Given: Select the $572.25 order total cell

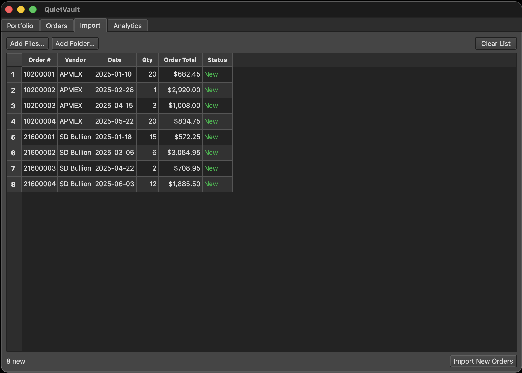Looking at the screenshot, I should click(x=180, y=137).
